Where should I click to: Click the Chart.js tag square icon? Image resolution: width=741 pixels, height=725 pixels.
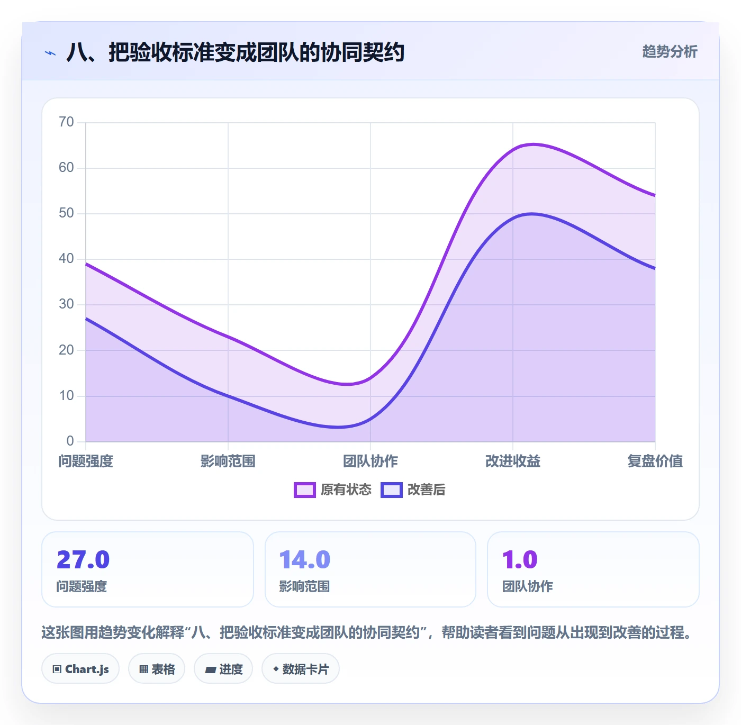pyautogui.click(x=57, y=669)
